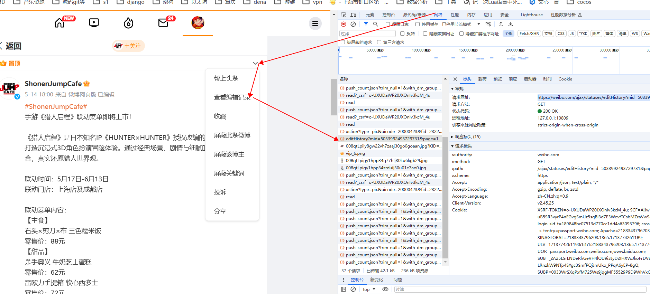Screen dimensions: 650x294
Task: Open live expression eye icon
Action: [x=385, y=289]
